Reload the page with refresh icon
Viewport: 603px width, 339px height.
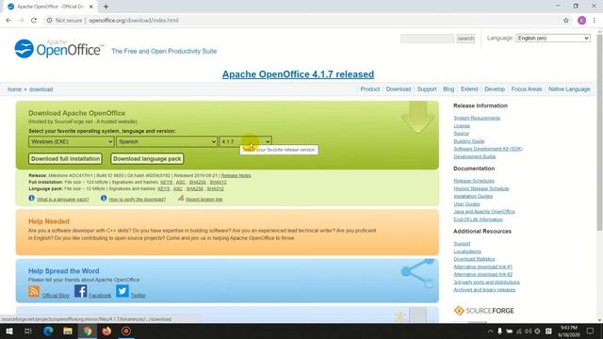[x=34, y=21]
